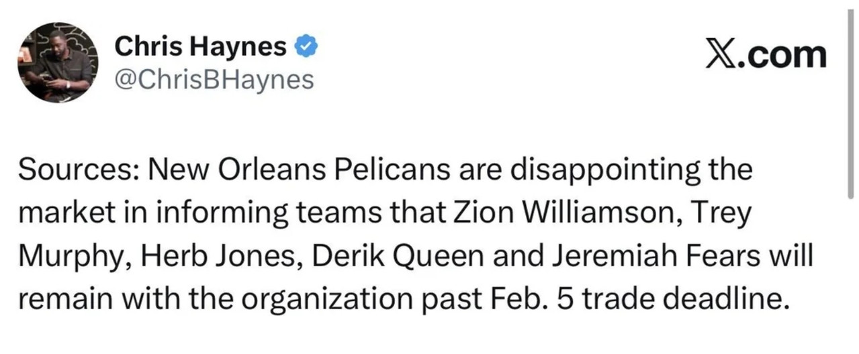
Task: Open Chris Haynes' profile avatar photo
Action: (x=58, y=62)
